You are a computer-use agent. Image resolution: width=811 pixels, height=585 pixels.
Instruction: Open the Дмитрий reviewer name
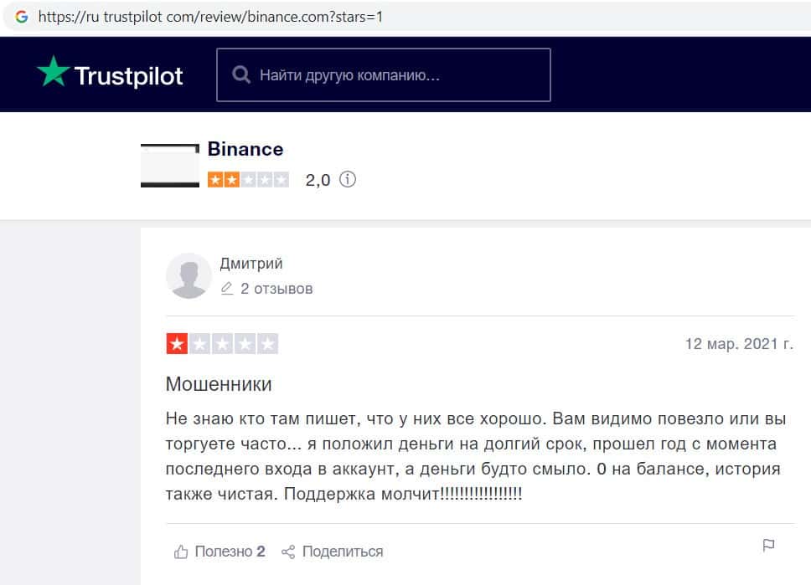coord(251,264)
